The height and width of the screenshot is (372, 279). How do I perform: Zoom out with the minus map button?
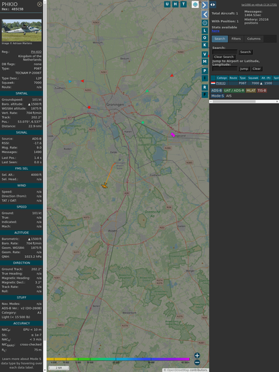[x=197, y=363]
